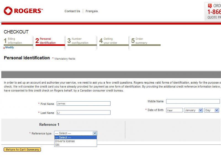
Task: Click the red arrow beside Modify
Action: (x=4, y=48)
